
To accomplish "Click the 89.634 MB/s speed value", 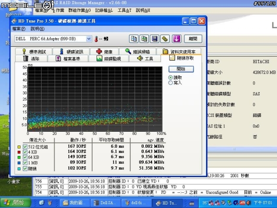I will [151, 162].
